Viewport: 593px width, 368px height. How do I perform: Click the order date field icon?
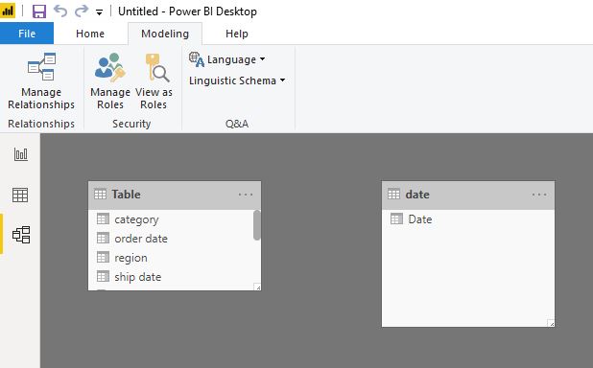(103, 238)
